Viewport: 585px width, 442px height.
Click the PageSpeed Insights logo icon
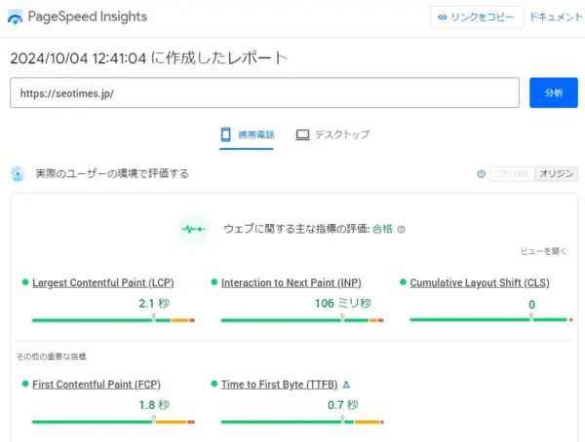pos(15,18)
